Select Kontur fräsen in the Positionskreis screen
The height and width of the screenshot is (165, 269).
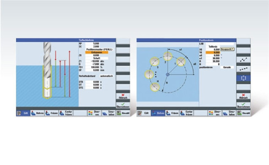pos(187,113)
